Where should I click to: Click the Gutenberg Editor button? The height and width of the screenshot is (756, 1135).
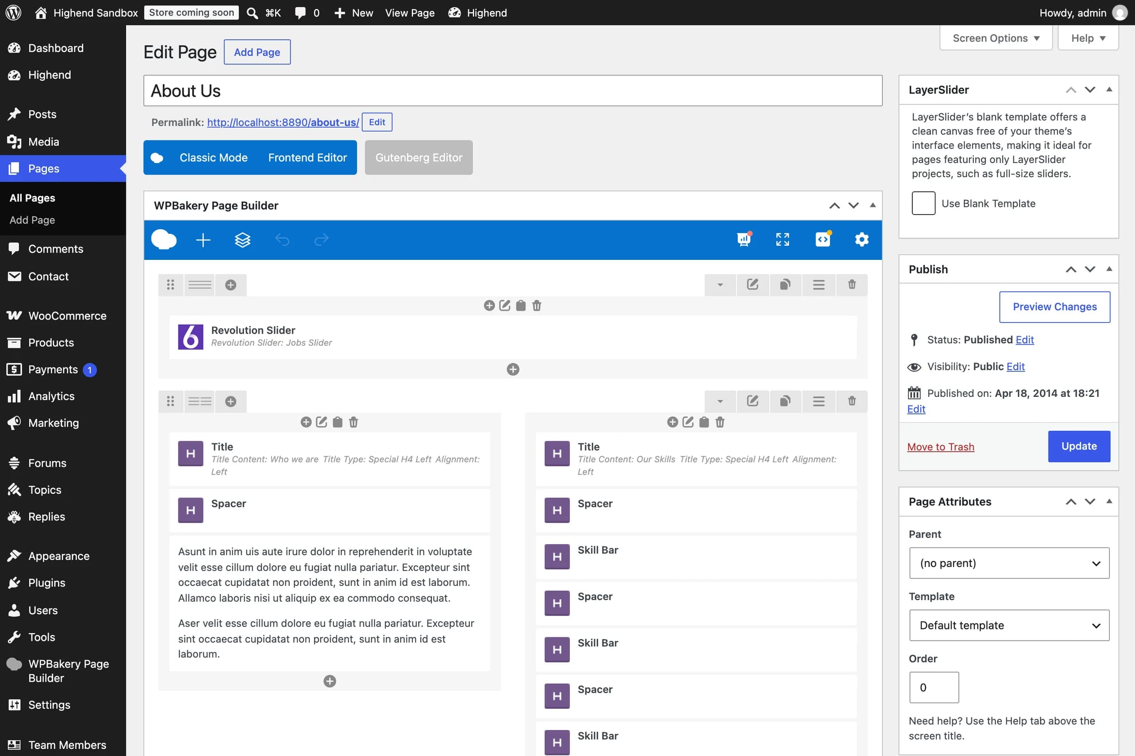pos(419,157)
